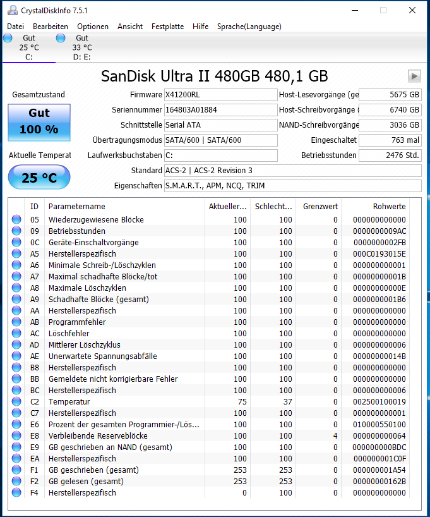This screenshot has height=517, width=430.
Task: Click status icon of Programmfehler row
Action: tap(16, 322)
